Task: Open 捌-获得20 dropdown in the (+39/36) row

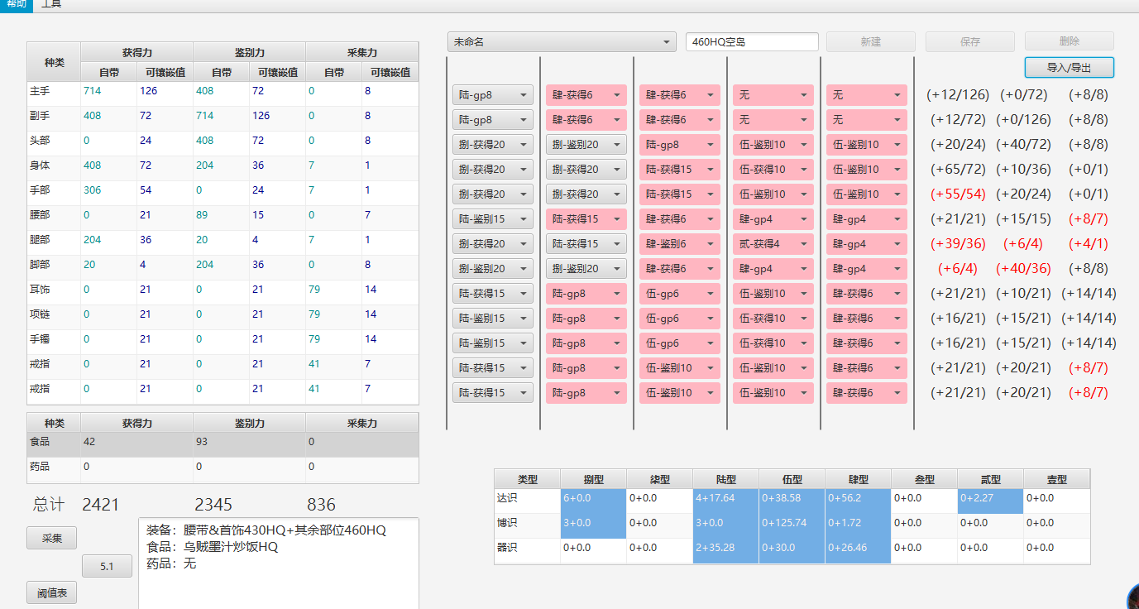Action: [492, 244]
